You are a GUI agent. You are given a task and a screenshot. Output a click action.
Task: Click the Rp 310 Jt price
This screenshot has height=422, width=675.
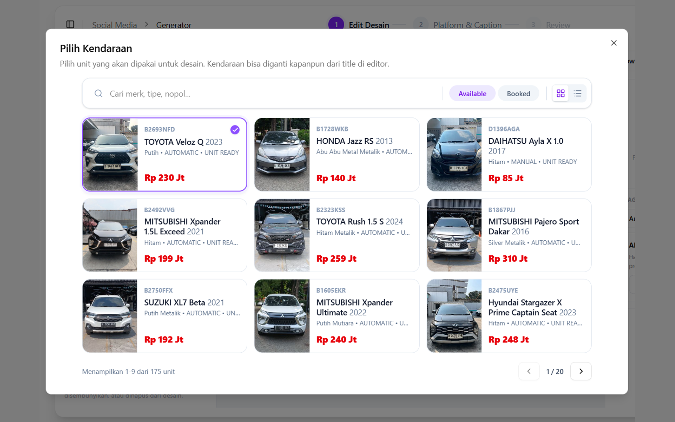point(508,259)
